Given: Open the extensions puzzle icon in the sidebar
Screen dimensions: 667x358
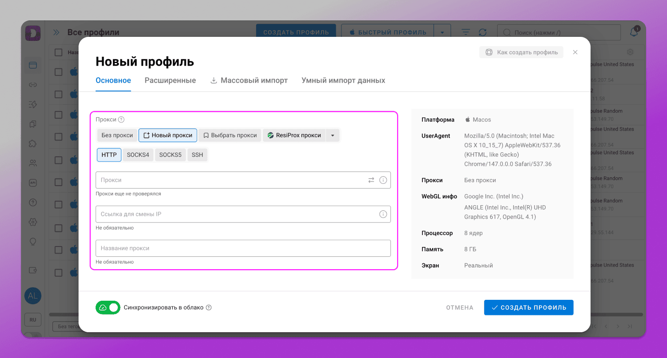Looking at the screenshot, I should (33, 143).
